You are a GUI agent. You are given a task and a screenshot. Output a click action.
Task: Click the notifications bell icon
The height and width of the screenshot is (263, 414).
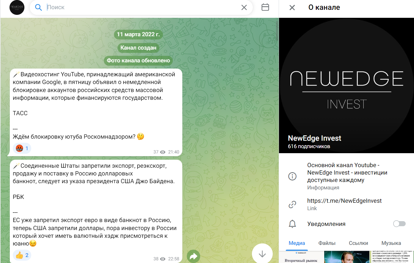pos(292,224)
